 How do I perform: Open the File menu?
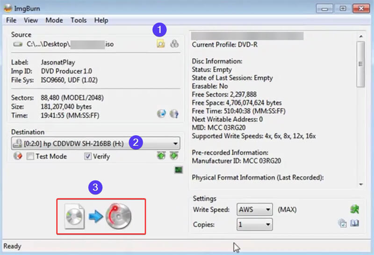coord(11,20)
